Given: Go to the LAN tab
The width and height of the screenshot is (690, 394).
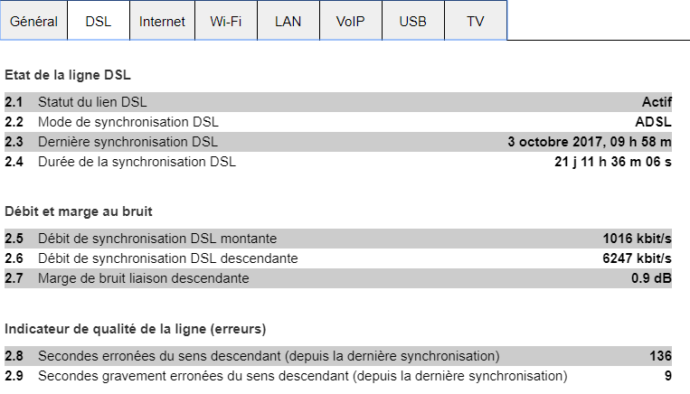Looking at the screenshot, I should 288,21.
